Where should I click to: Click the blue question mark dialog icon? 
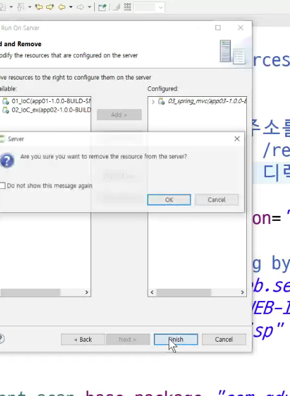coord(7,160)
